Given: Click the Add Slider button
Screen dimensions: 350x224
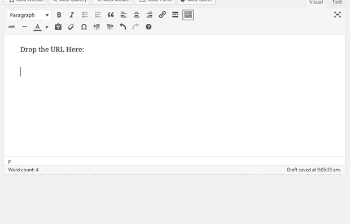Looking at the screenshot, I should pos(196,2).
